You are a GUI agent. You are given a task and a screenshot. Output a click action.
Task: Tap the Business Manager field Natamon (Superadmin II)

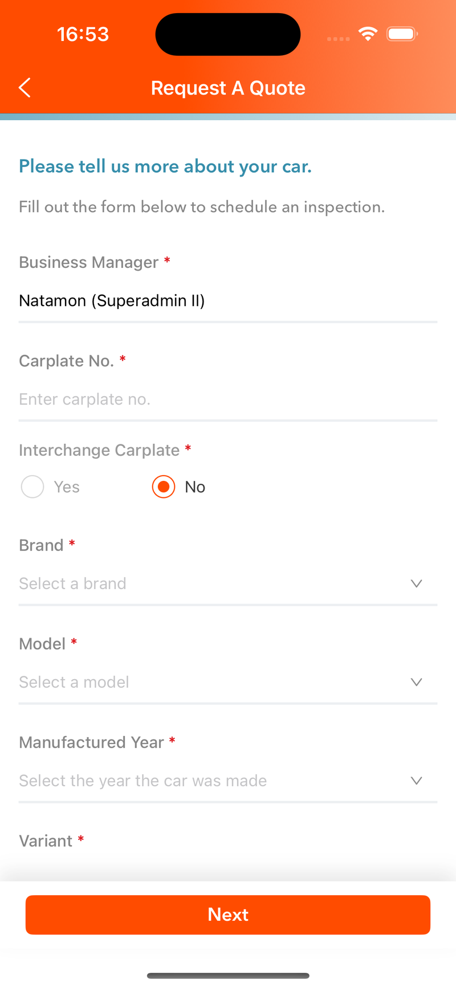coord(228,301)
